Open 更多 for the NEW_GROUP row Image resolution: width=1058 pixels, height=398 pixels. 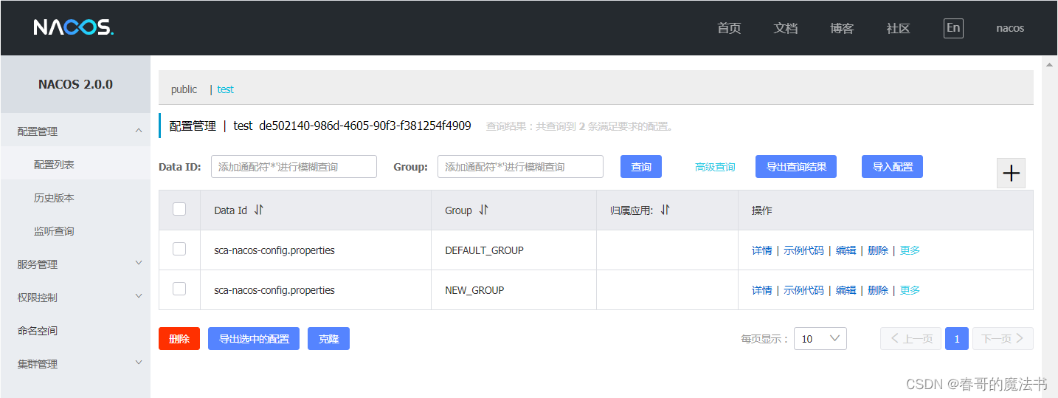pos(910,290)
